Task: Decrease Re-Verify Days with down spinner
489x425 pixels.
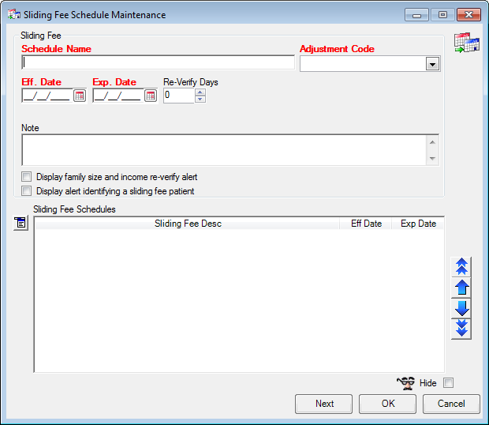Action: 200,99
